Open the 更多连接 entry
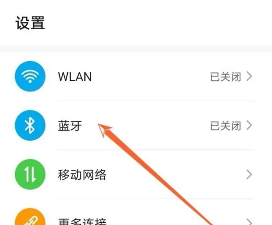This screenshot has height=225, width=272. click(82, 221)
